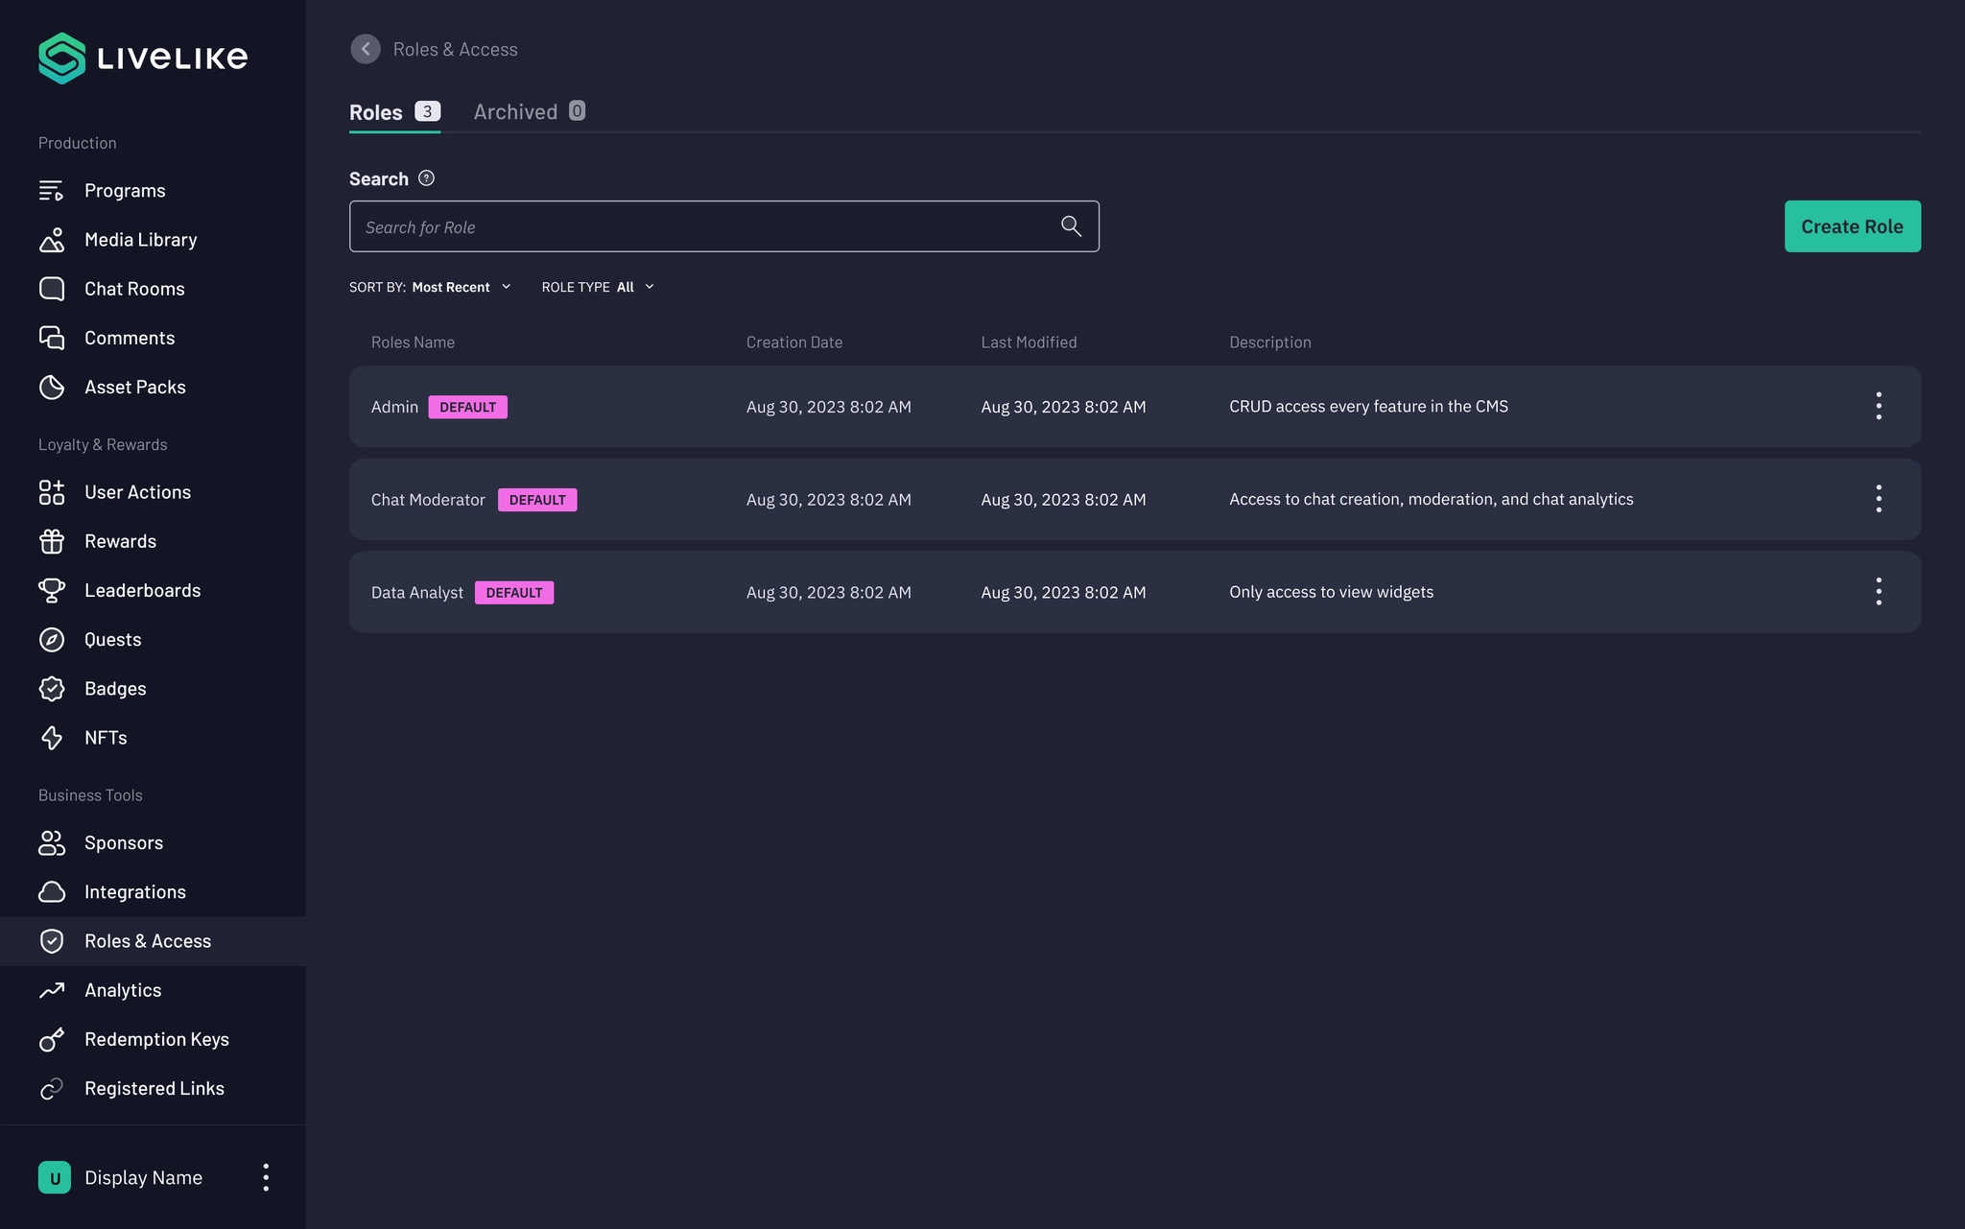
Task: Open Programs from the sidebar icon
Action: tap(52, 191)
